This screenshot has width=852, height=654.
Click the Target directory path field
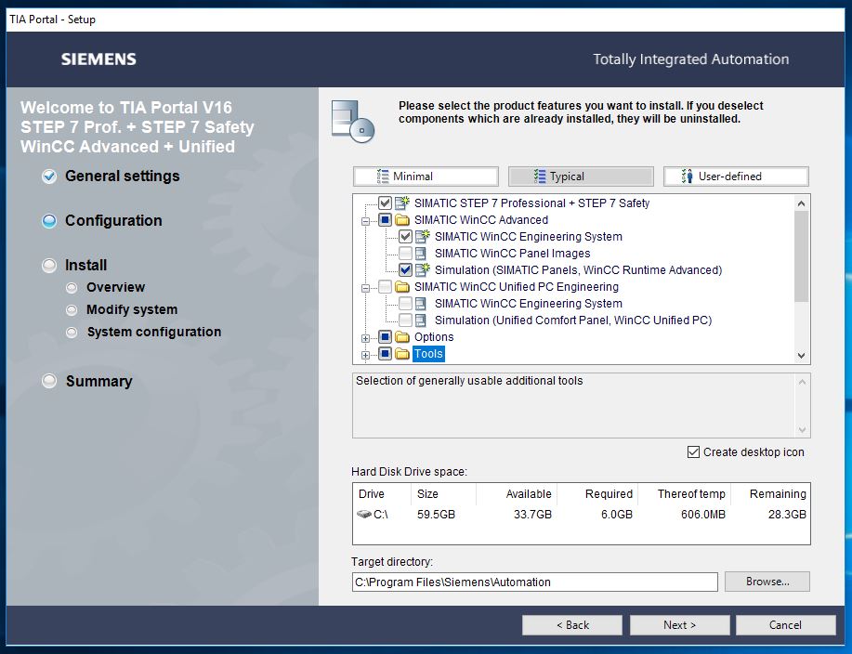pyautogui.click(x=534, y=582)
